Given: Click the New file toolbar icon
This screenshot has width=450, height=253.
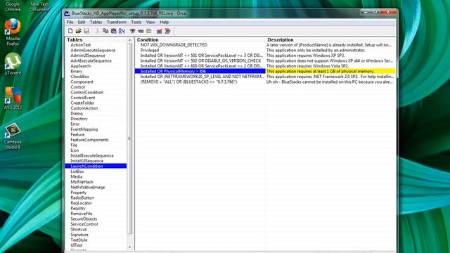Looking at the screenshot, I should click(70, 31).
